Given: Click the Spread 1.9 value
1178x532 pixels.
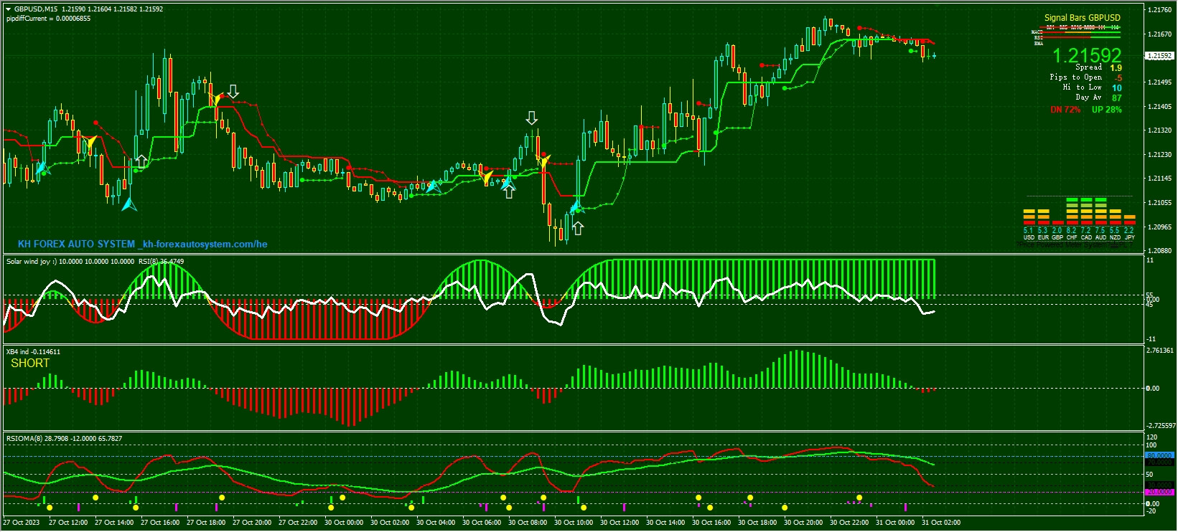Looking at the screenshot, I should click(1116, 68).
